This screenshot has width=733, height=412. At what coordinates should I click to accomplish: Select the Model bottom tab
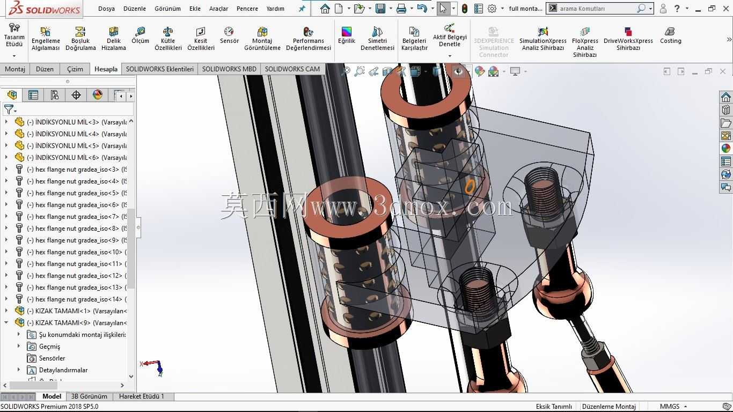pyautogui.click(x=52, y=396)
